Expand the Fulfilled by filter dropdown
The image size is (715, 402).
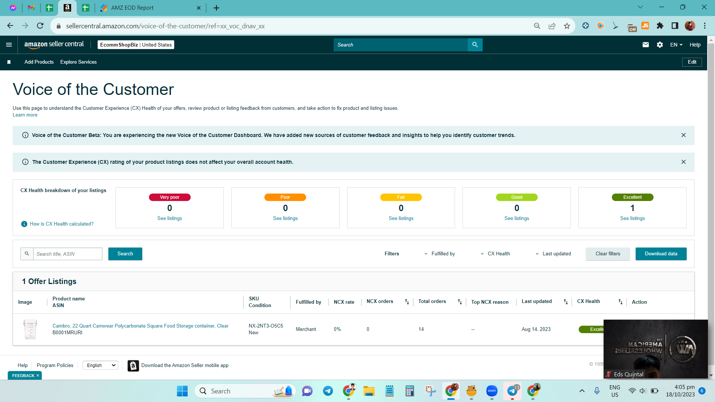coord(439,254)
